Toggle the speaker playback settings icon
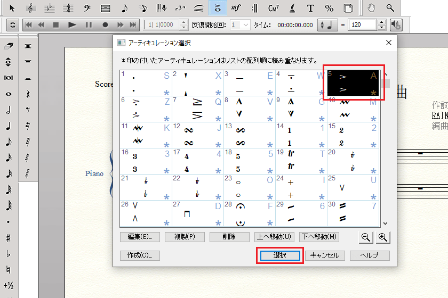 [396, 25]
